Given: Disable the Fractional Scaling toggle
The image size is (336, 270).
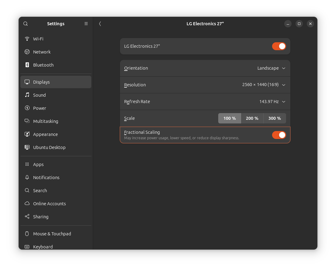Looking at the screenshot, I should (279, 135).
